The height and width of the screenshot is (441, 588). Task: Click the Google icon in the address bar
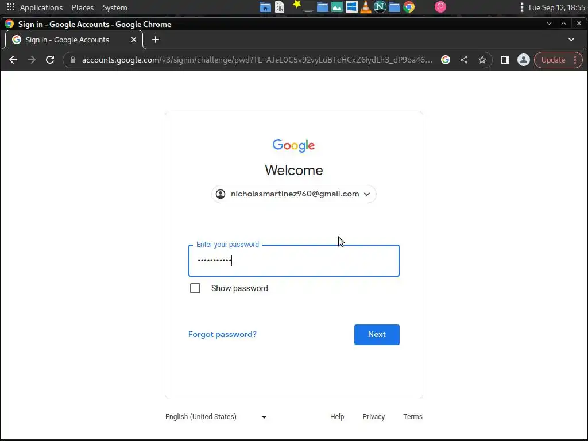point(446,60)
